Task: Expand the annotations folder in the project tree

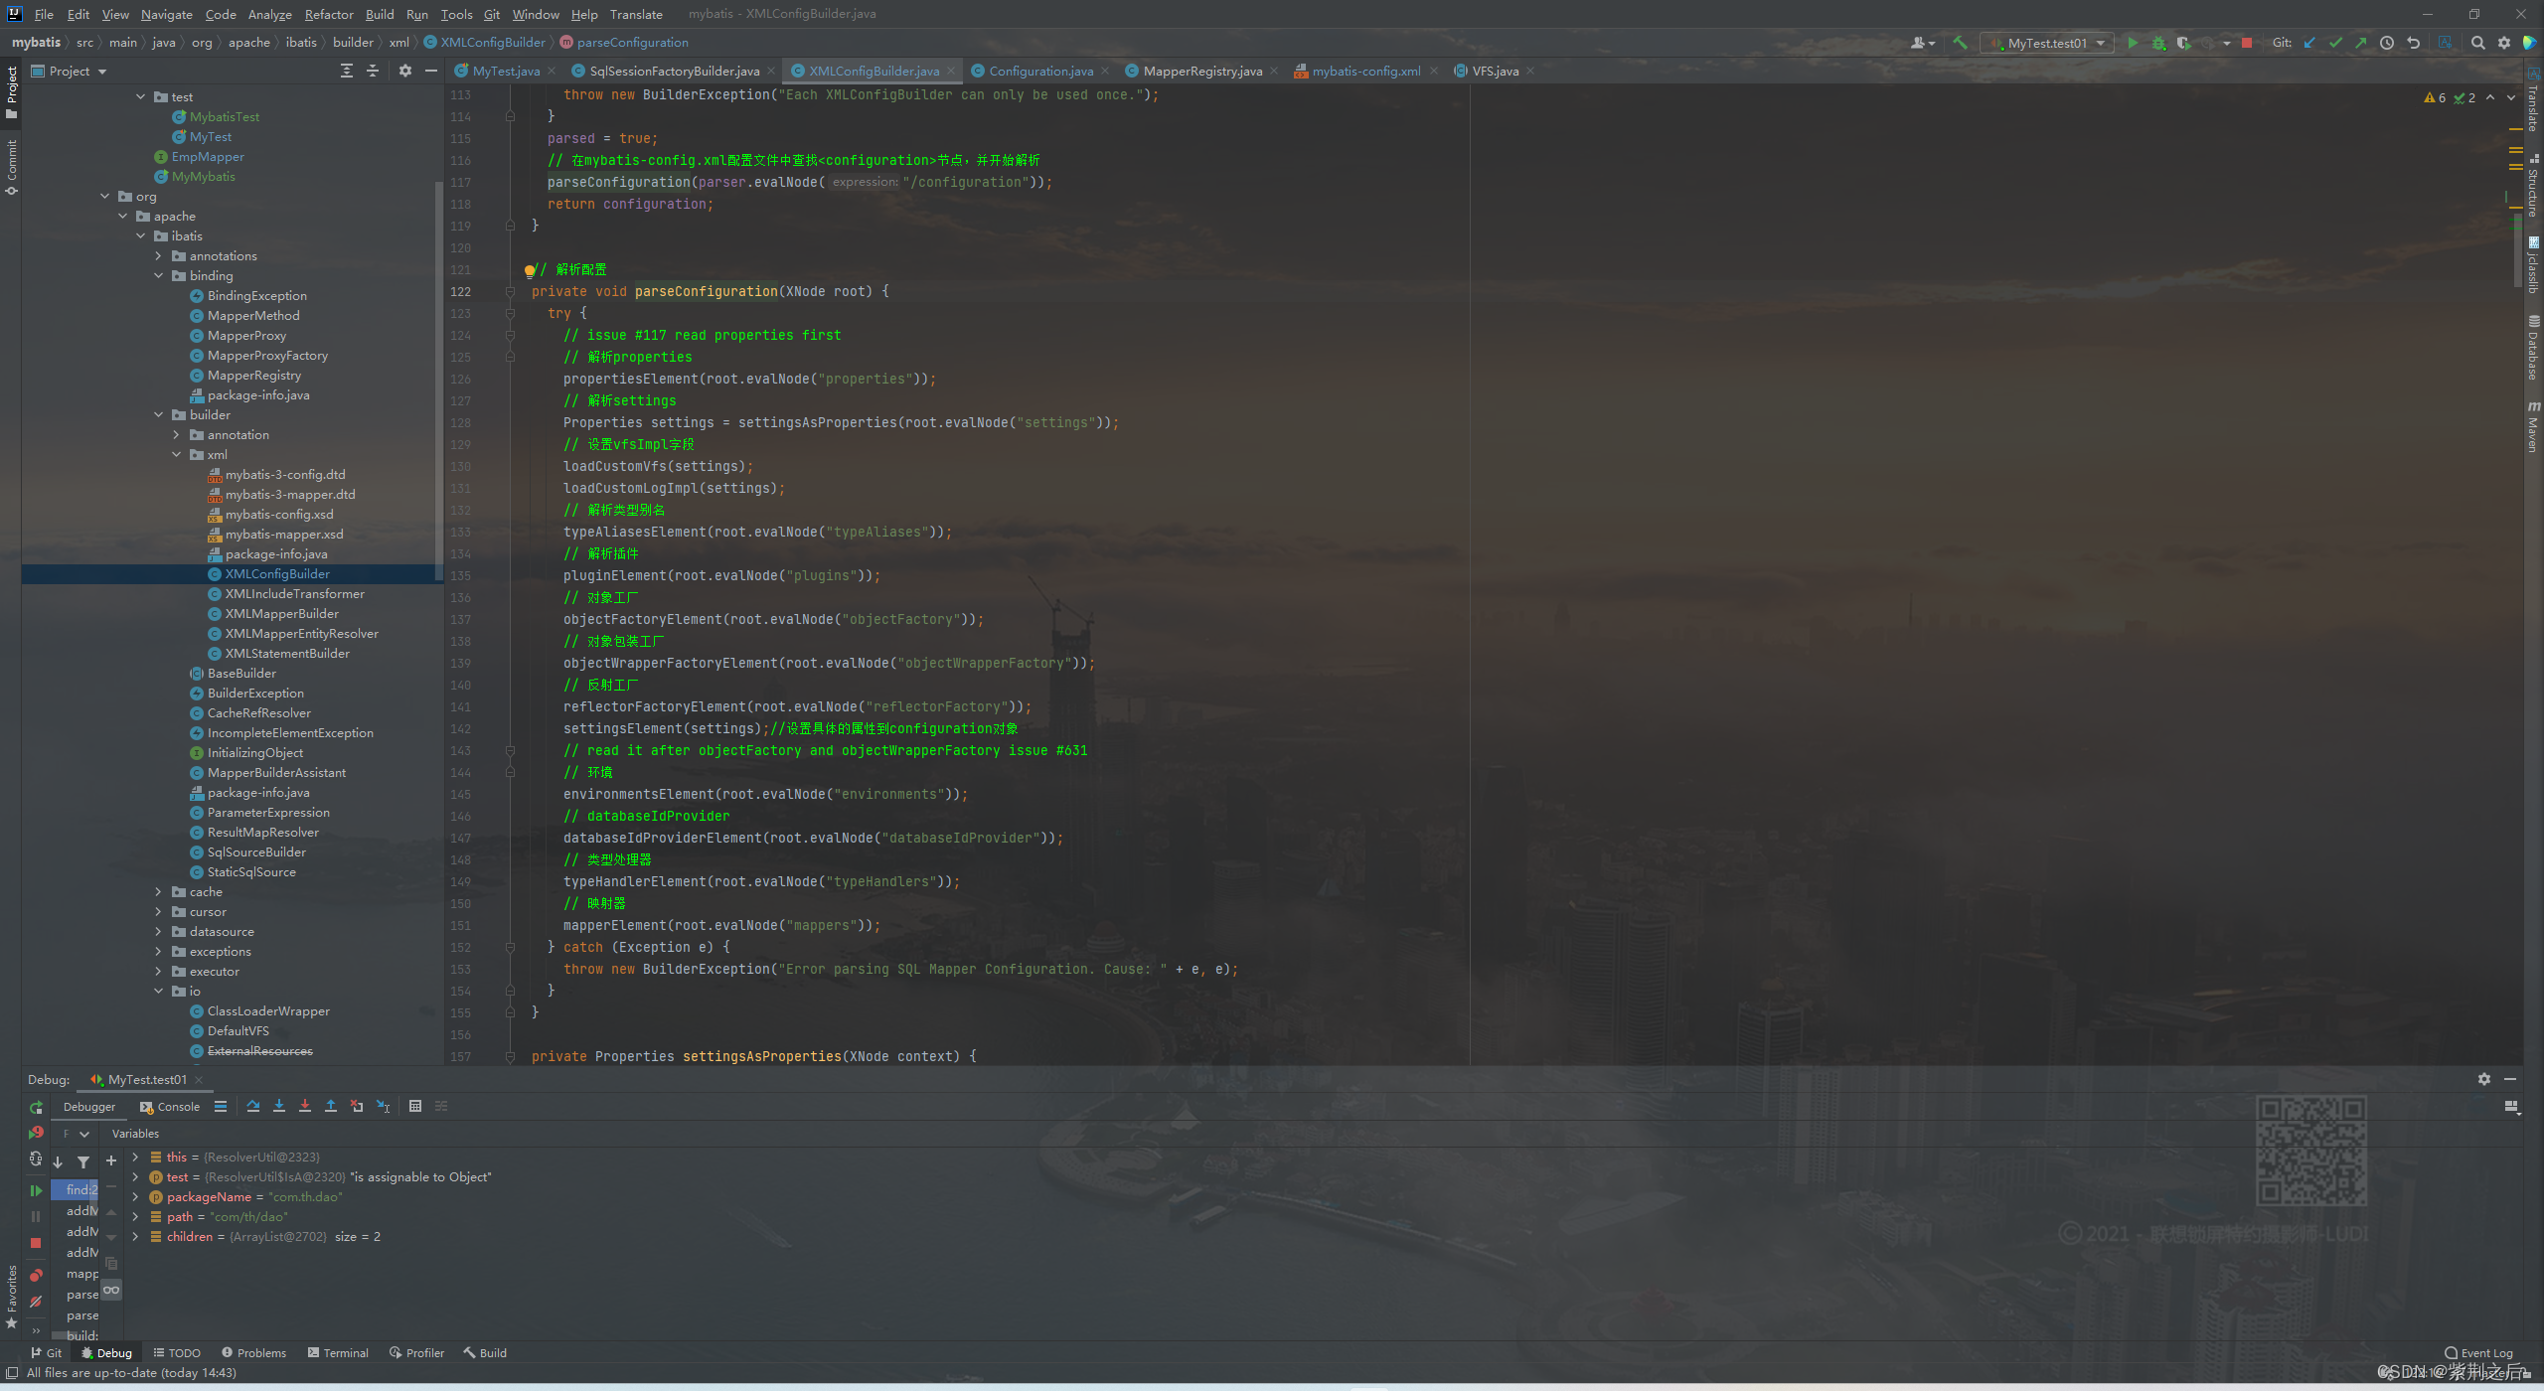Action: (159, 255)
